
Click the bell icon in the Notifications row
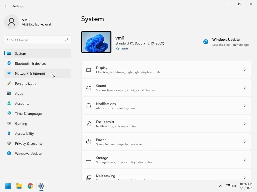coord(89,106)
